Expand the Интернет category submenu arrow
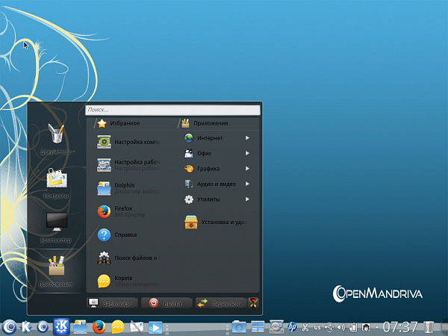The image size is (448, 336). coord(247,138)
